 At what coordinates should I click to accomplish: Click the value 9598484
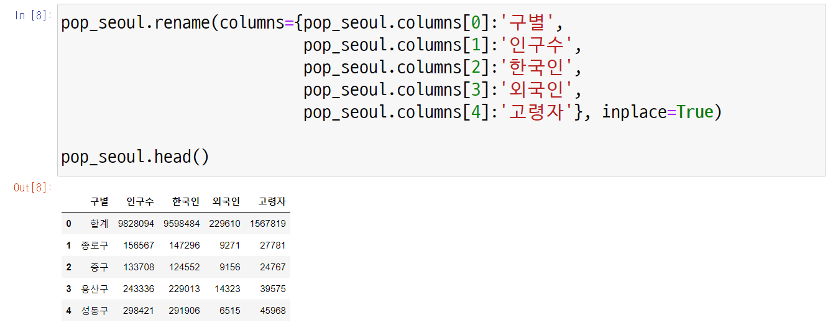(x=182, y=223)
